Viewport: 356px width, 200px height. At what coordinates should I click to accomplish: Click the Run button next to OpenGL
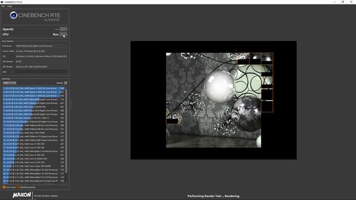(x=63, y=29)
